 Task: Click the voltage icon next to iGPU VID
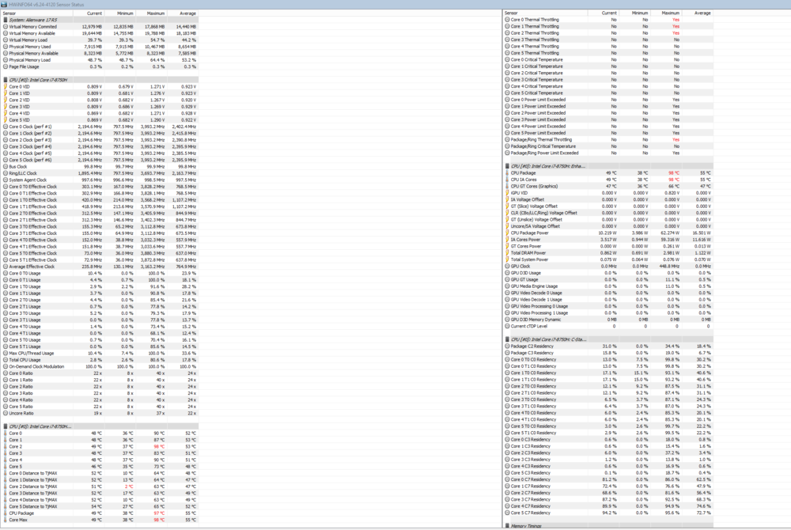click(506, 194)
